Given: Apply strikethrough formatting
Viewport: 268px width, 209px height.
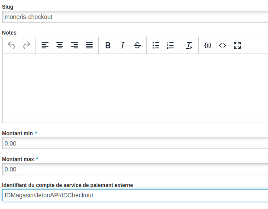Looking at the screenshot, I should (137, 45).
